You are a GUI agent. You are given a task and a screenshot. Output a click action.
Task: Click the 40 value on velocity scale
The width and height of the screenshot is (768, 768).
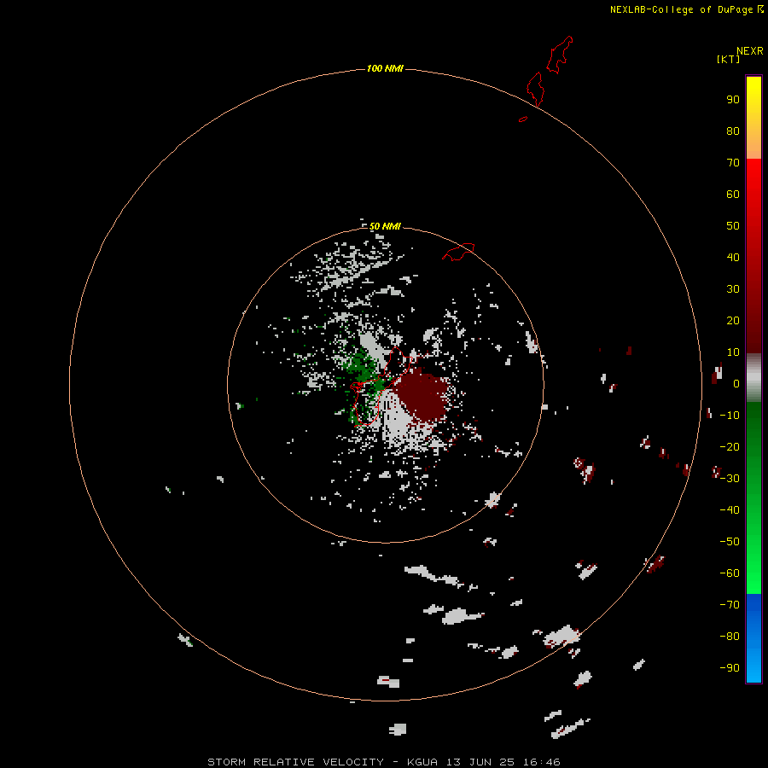(x=733, y=257)
